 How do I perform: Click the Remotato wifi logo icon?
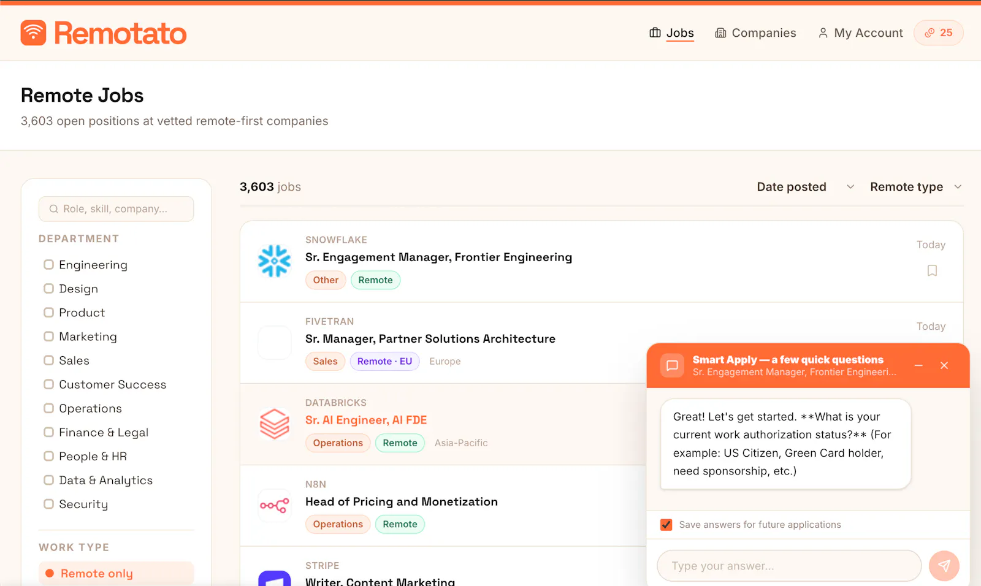pyautogui.click(x=33, y=33)
